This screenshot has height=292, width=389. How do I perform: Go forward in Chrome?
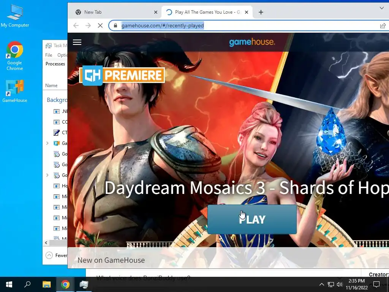click(x=88, y=25)
